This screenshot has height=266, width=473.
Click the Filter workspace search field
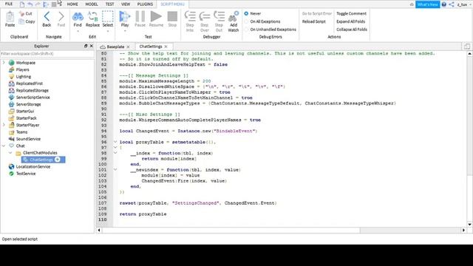point(47,54)
